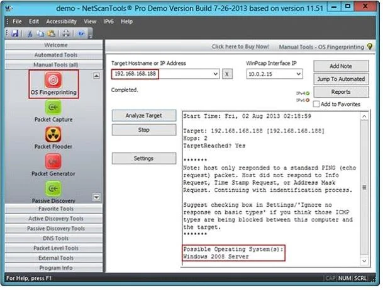The image size is (383, 290).
Task: Click the 'Hops: 2' result line
Action: 195,139
